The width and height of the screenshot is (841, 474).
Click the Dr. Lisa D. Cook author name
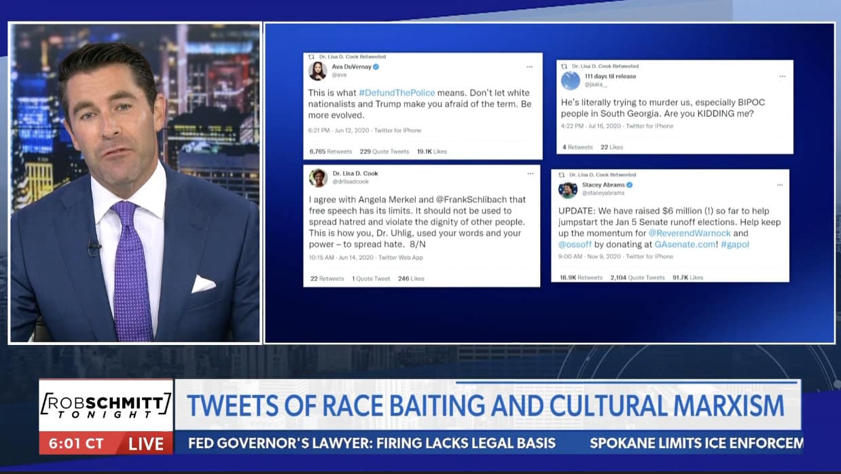tap(355, 174)
